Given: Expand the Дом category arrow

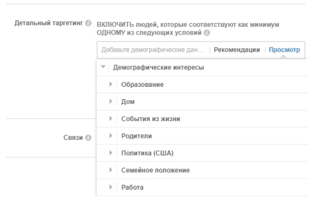Looking at the screenshot, I should [111, 101].
